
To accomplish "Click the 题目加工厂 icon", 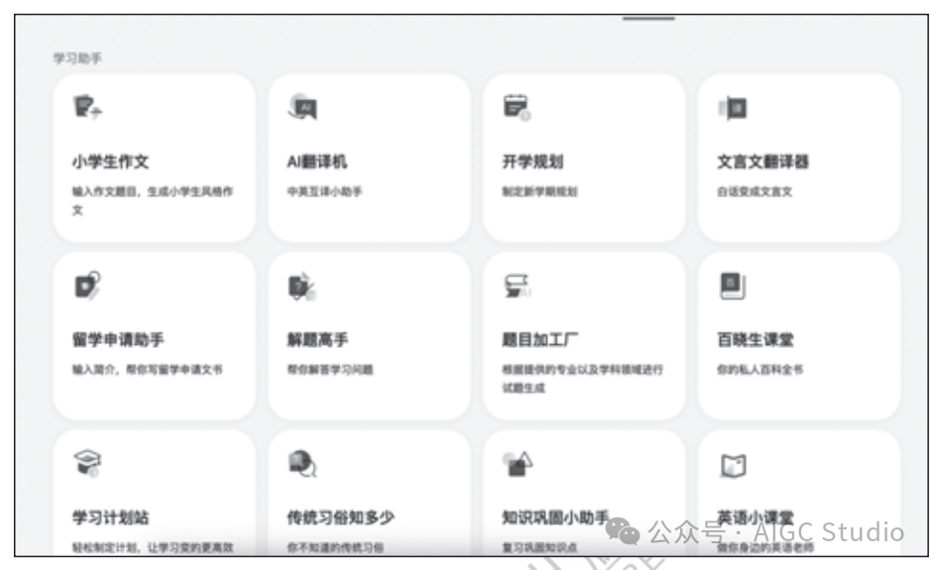I will coord(517,286).
